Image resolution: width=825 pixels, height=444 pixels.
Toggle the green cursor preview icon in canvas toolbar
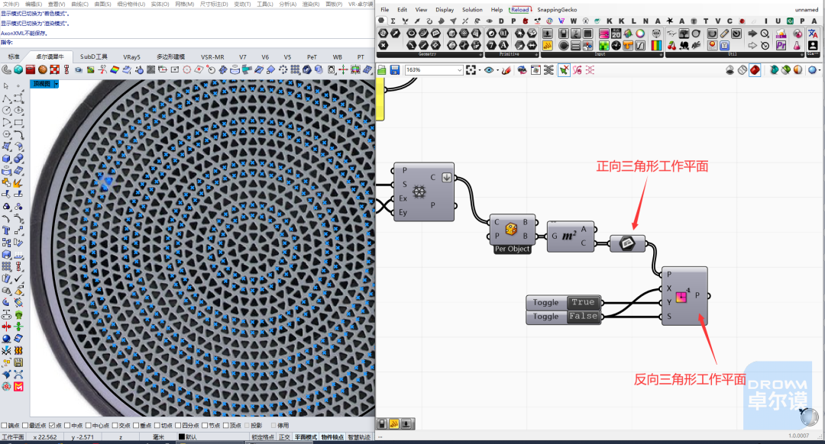click(564, 70)
